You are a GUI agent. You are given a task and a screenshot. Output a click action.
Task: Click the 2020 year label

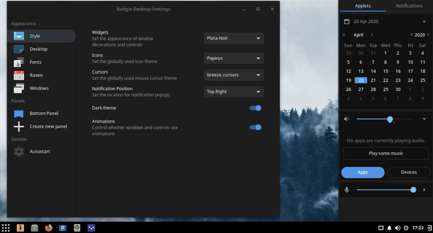pos(419,35)
